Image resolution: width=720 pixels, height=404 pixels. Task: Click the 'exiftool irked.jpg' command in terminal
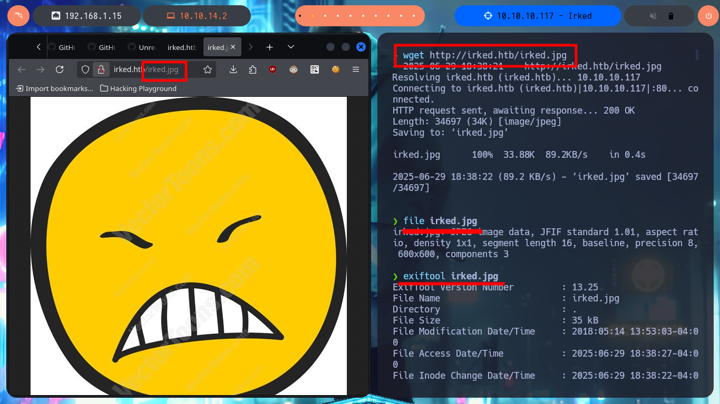tap(451, 276)
